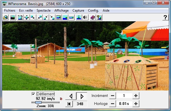Move window to bottom-left corner icon
Viewport: 171px width, 111px height.
(x=46, y=17)
